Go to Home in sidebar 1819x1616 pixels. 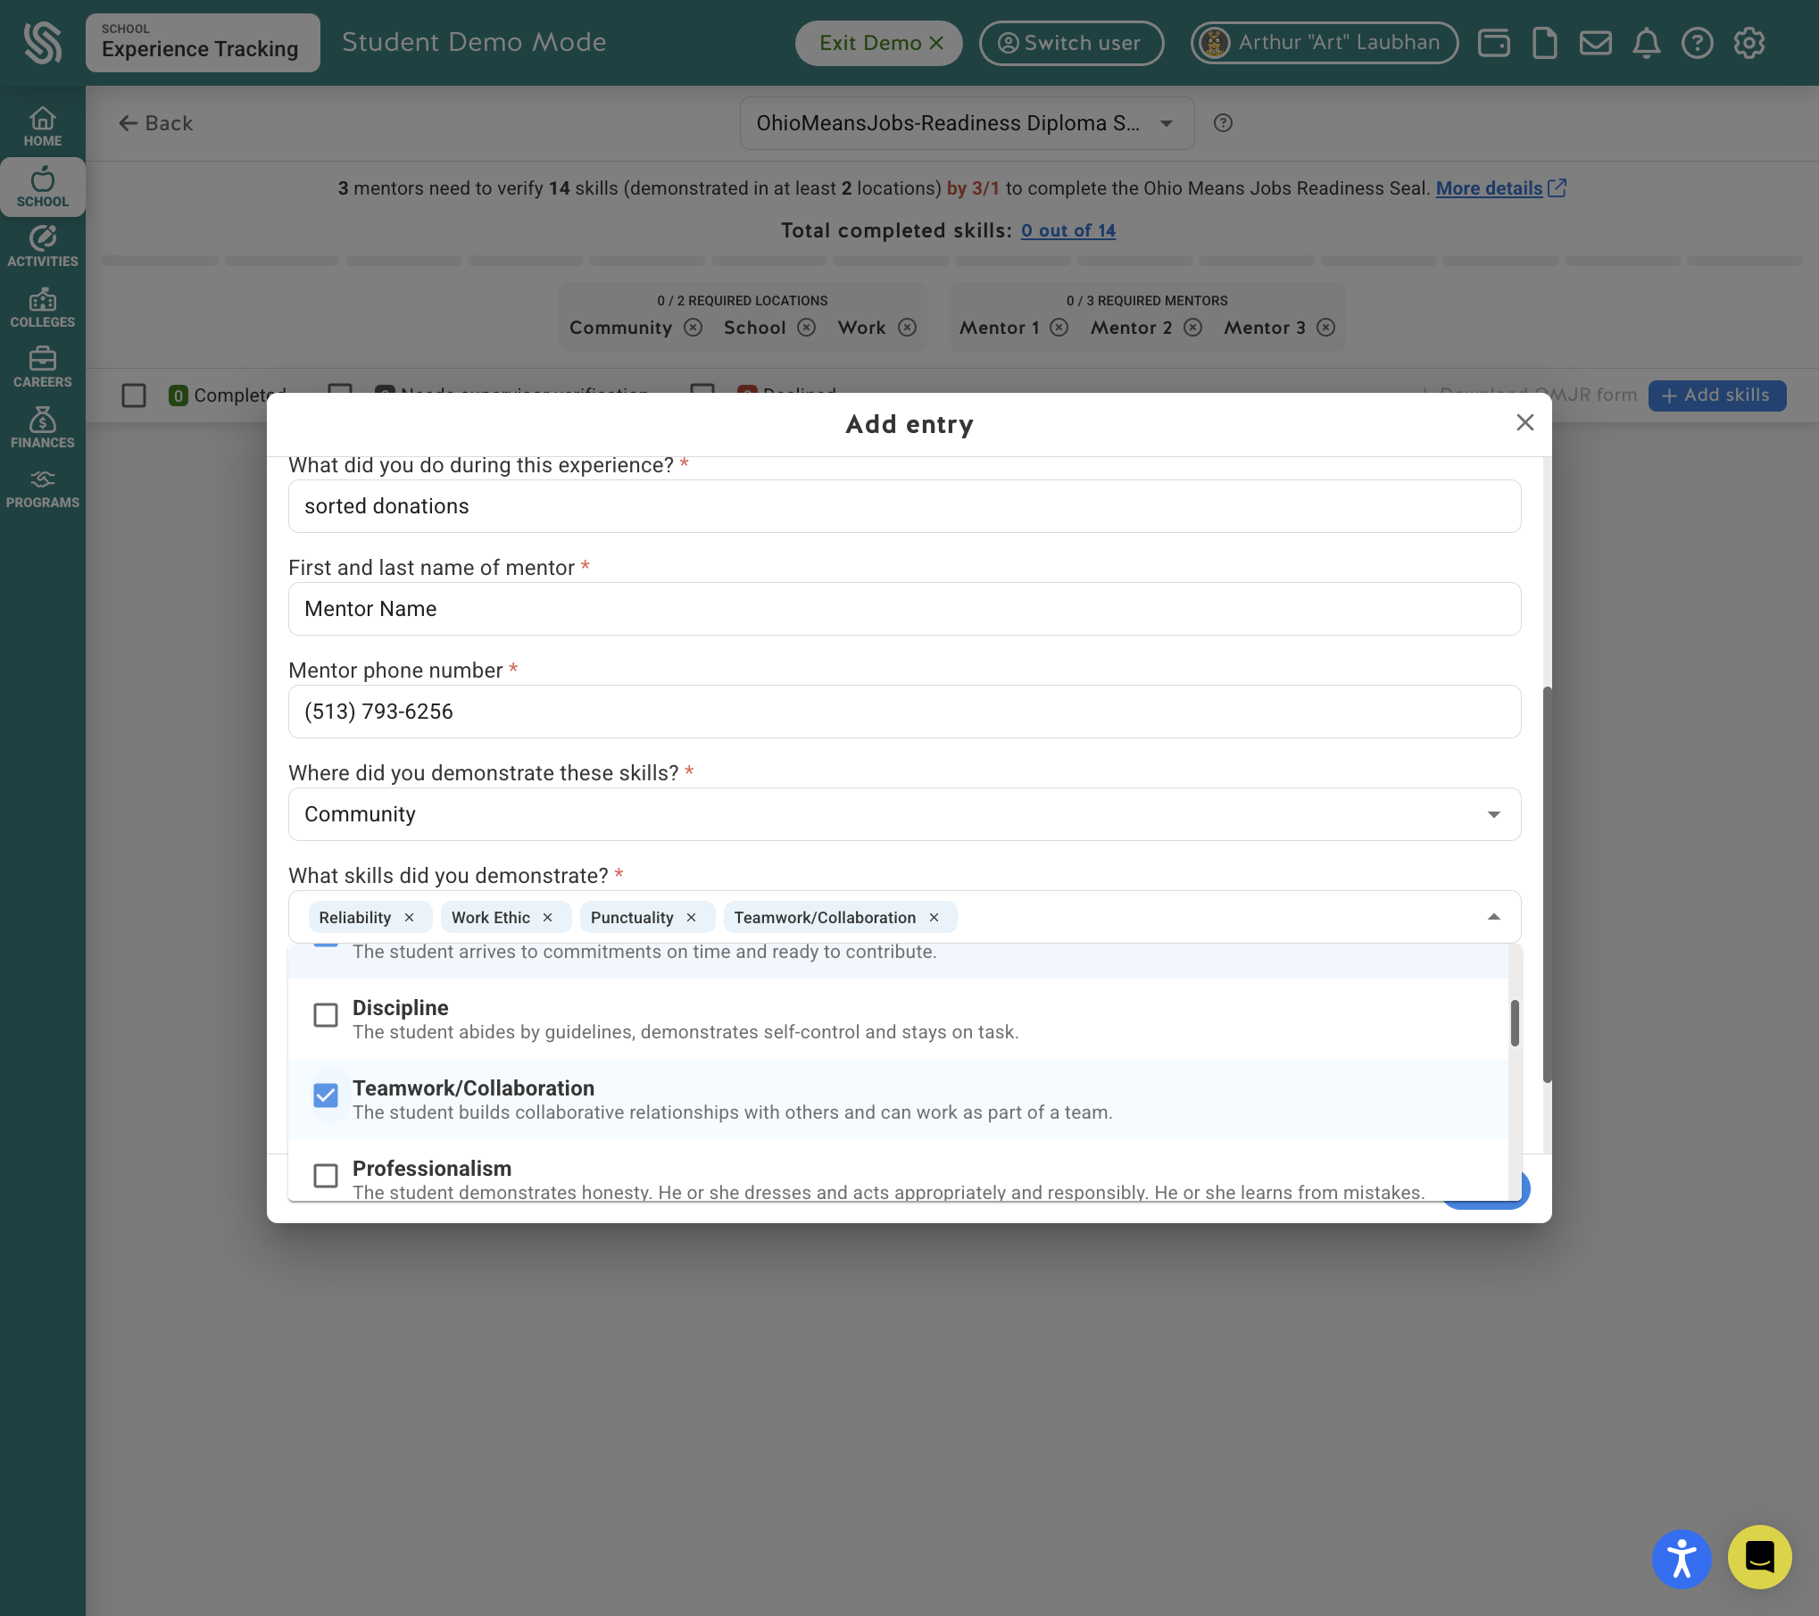[x=43, y=127]
